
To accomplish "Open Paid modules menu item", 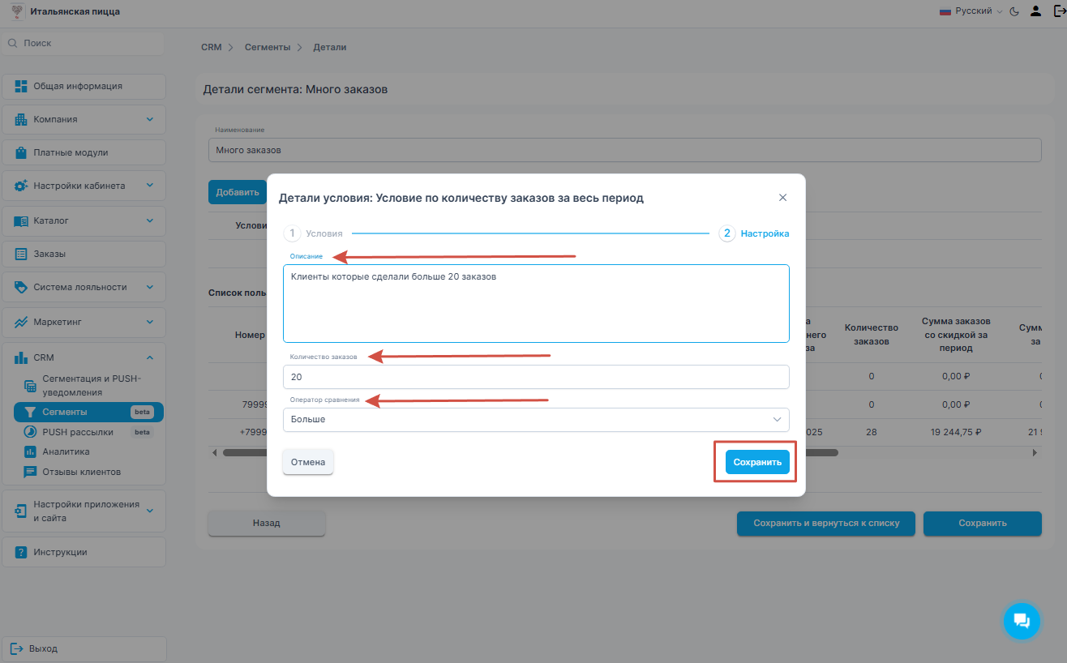I will point(84,152).
